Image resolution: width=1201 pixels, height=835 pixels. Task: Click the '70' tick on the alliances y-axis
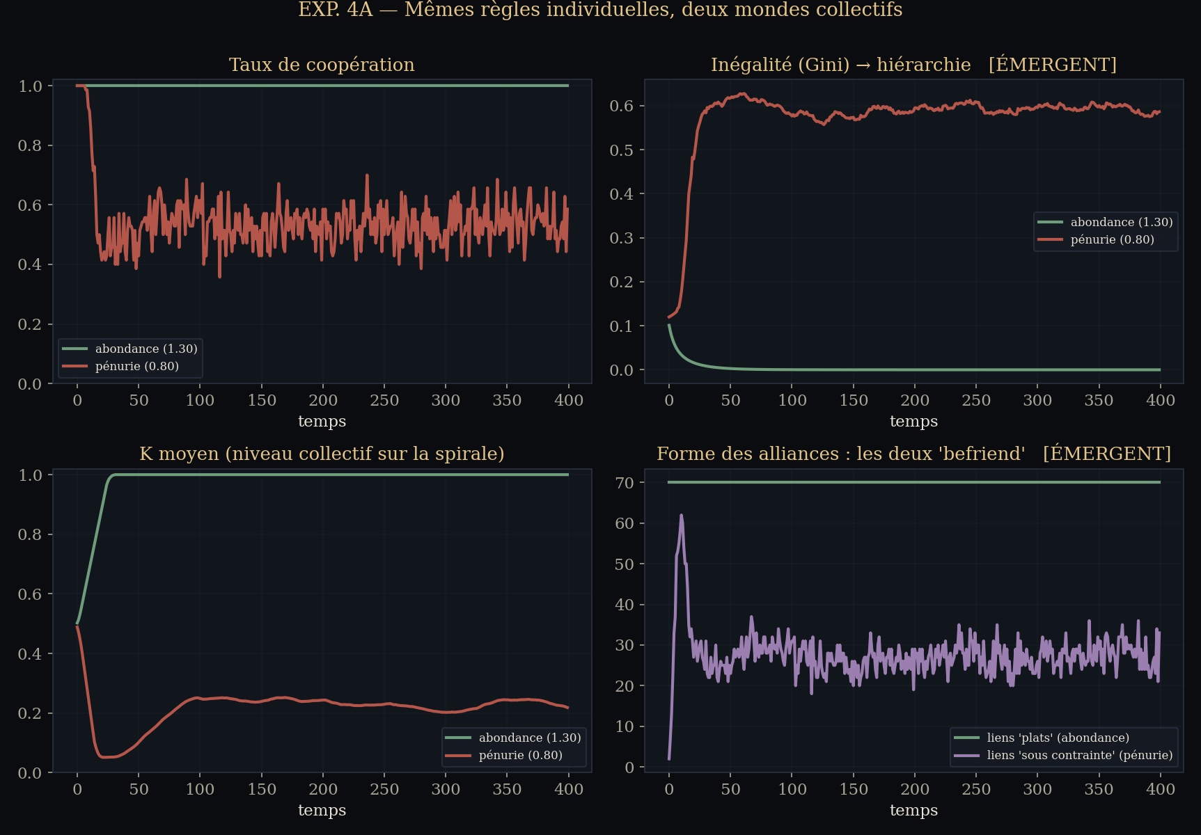coord(625,483)
